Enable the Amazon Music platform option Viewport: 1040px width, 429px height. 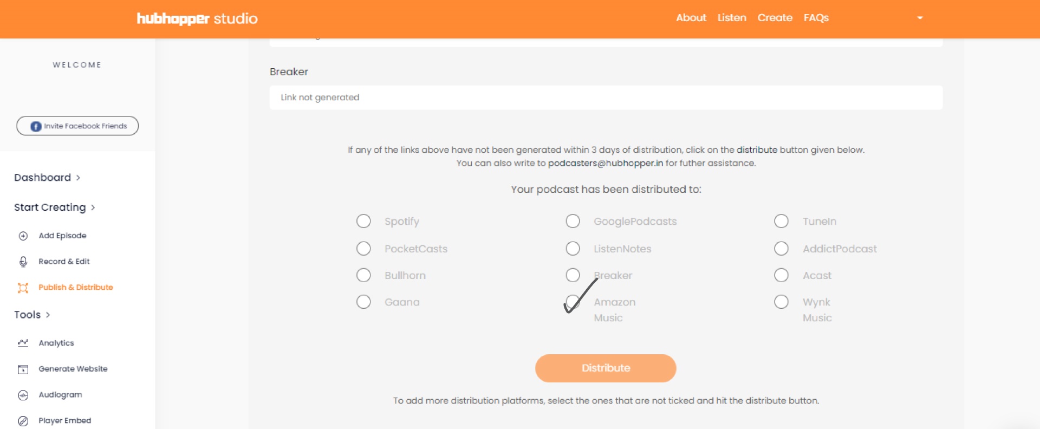(x=573, y=302)
